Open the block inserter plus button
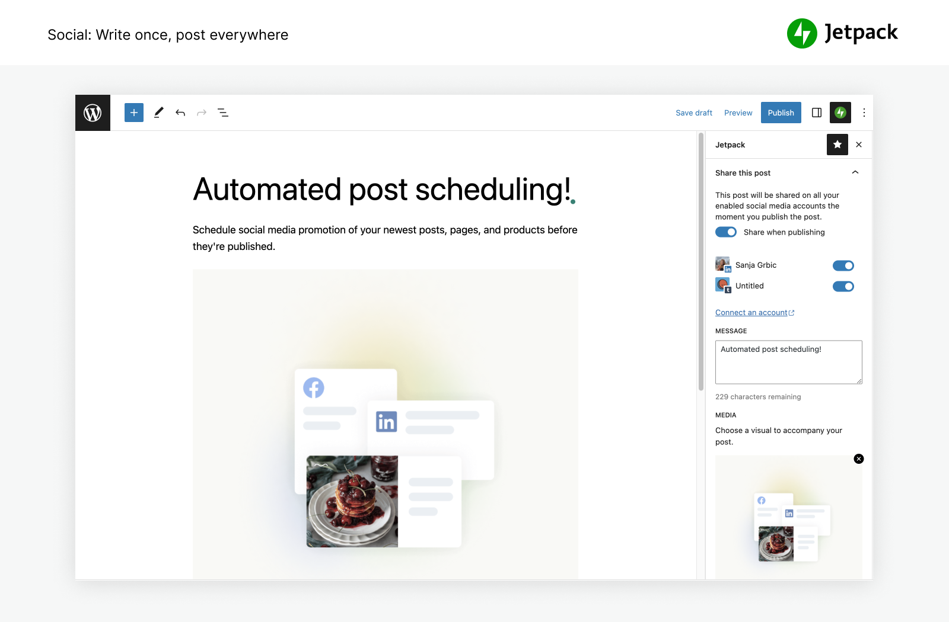 pyautogui.click(x=134, y=113)
